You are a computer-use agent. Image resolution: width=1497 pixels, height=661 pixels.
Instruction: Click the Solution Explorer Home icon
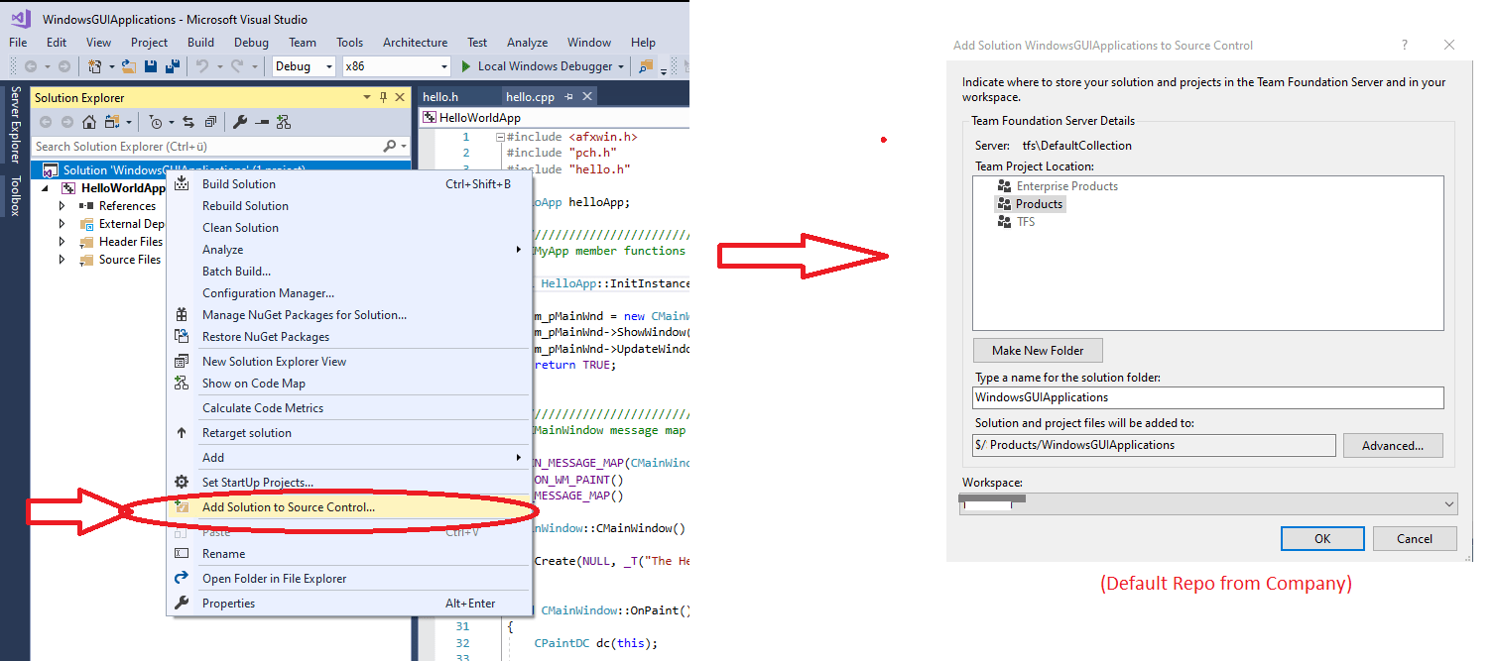pos(89,122)
